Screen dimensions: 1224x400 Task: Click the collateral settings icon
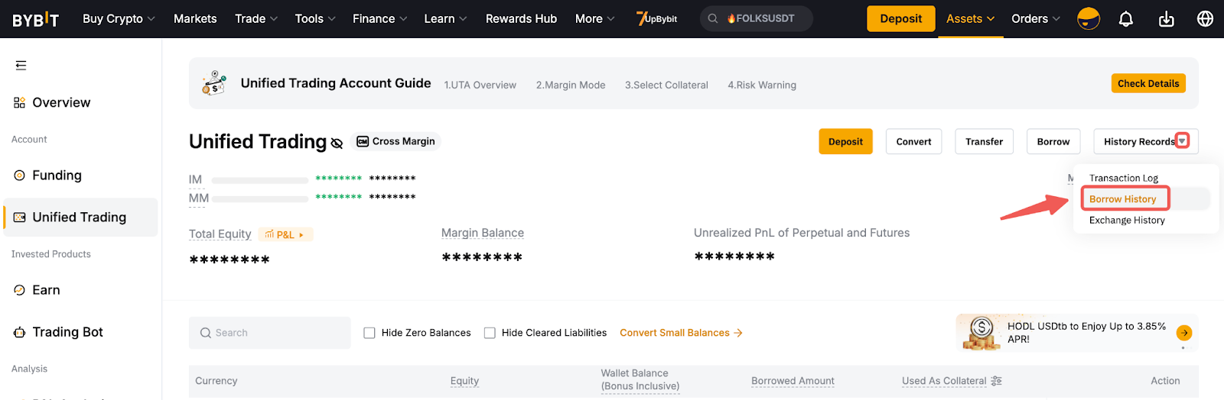pyautogui.click(x=996, y=381)
